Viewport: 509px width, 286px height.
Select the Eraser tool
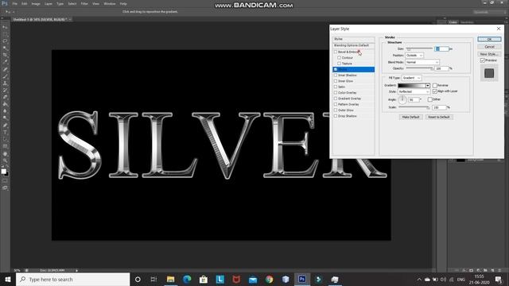tap(5, 97)
